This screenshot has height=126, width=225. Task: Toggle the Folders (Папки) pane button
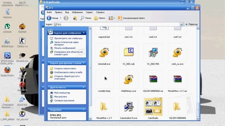coord(99,18)
